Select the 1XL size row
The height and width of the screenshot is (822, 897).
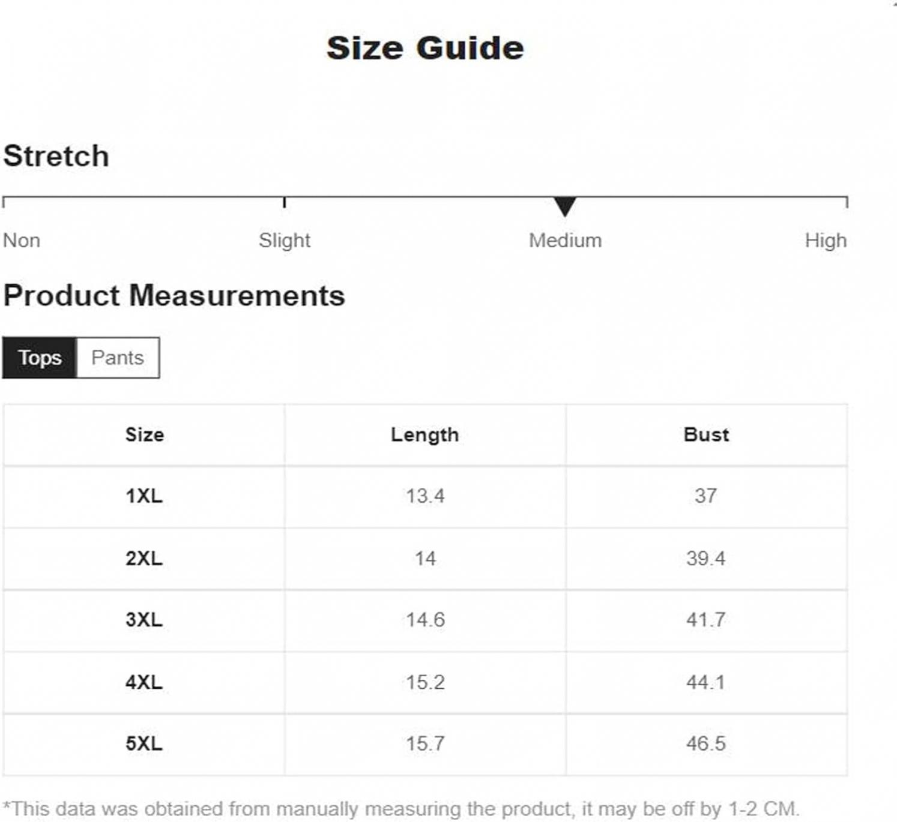pyautogui.click(x=425, y=497)
